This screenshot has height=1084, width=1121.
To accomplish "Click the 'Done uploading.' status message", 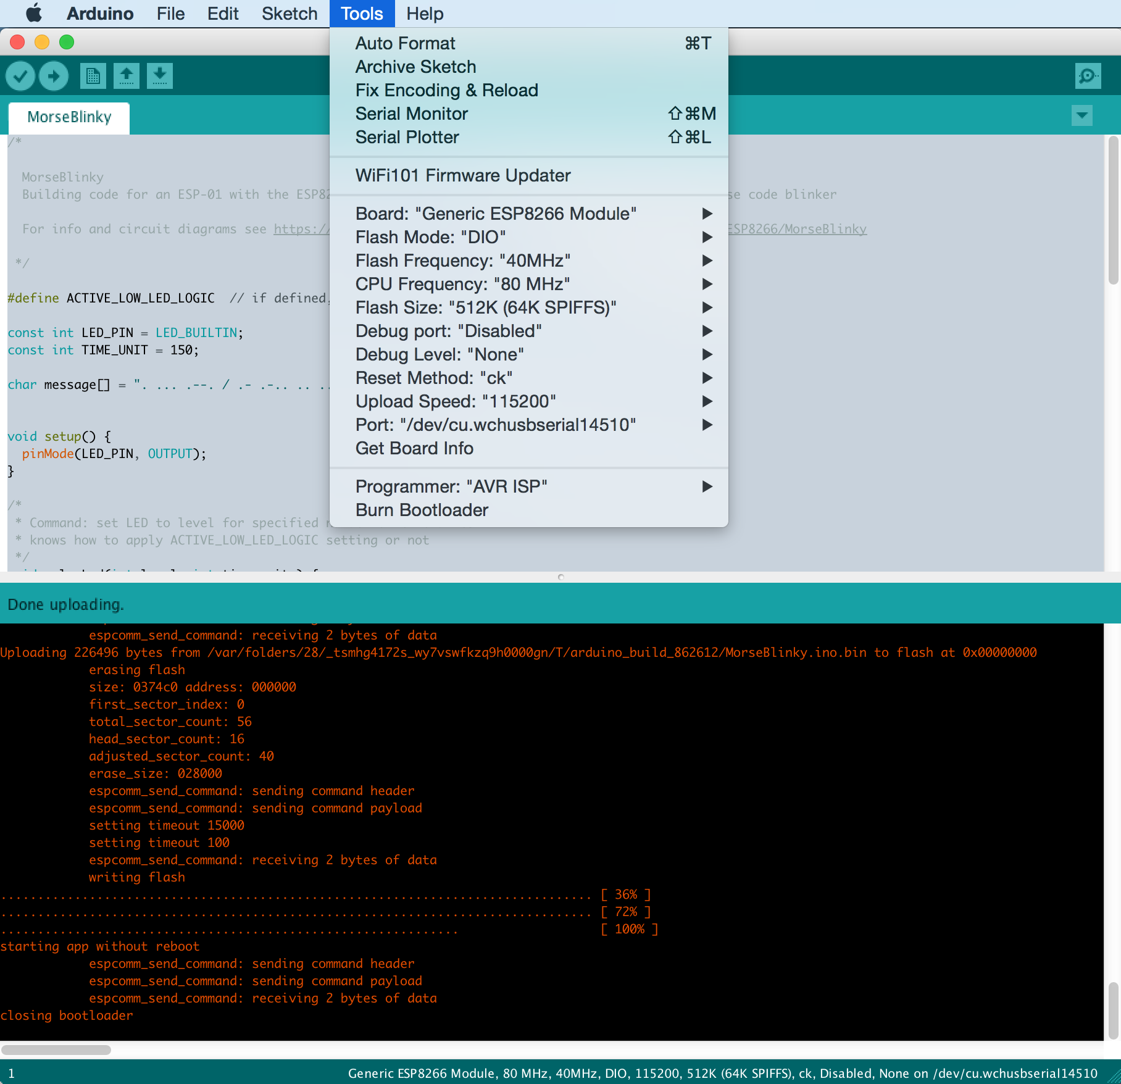I will pyautogui.click(x=66, y=604).
